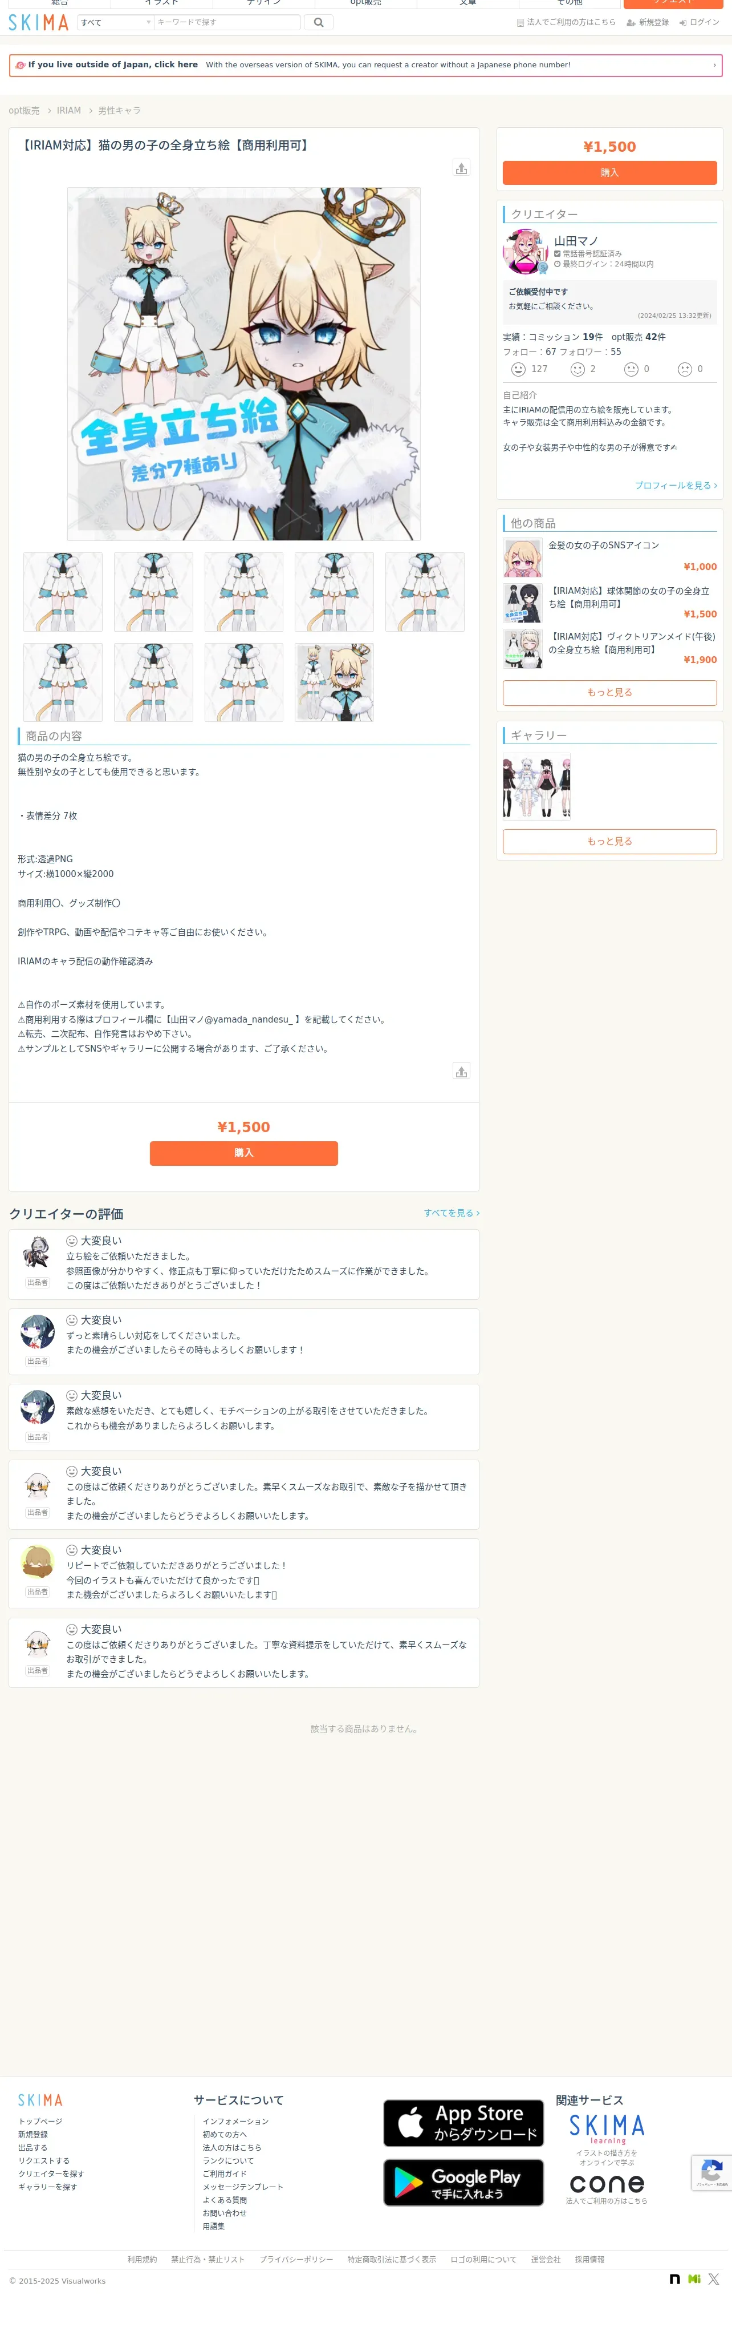Click the share icon below the product title
The image size is (732, 2327).
coord(461,168)
